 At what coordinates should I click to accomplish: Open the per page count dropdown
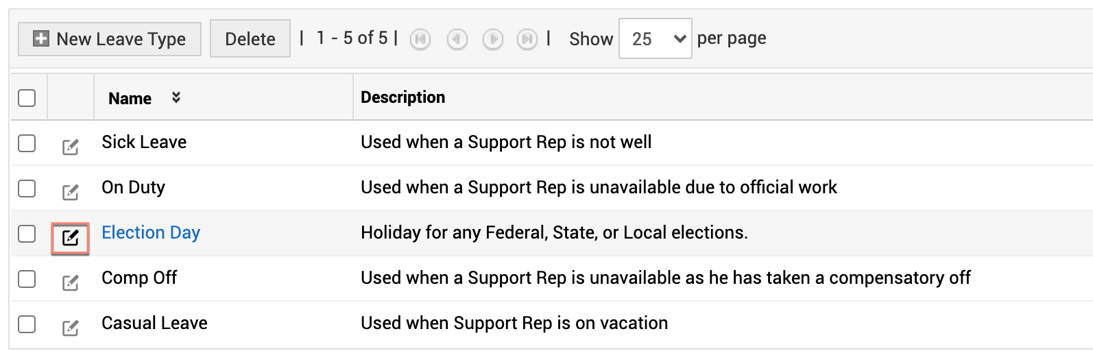(655, 39)
